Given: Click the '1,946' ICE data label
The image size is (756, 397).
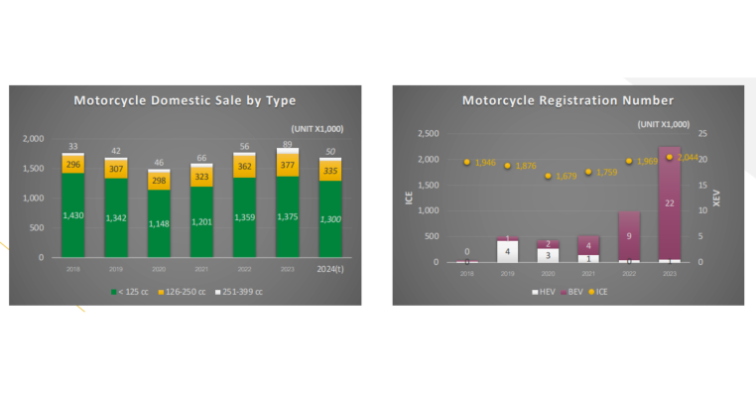Looking at the screenshot, I should tap(485, 163).
